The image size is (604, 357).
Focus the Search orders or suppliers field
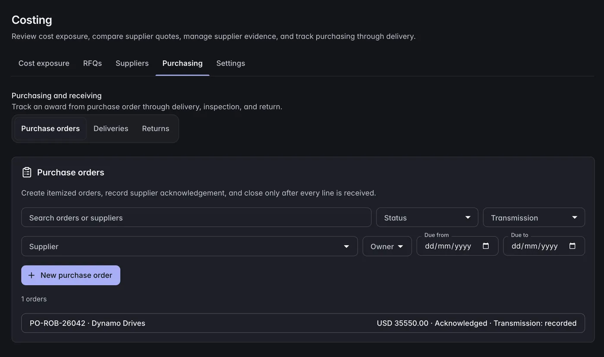click(x=196, y=217)
